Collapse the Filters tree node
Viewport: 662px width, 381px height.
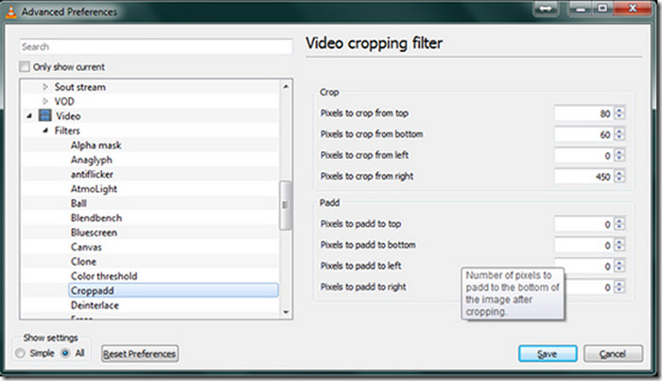coord(45,130)
